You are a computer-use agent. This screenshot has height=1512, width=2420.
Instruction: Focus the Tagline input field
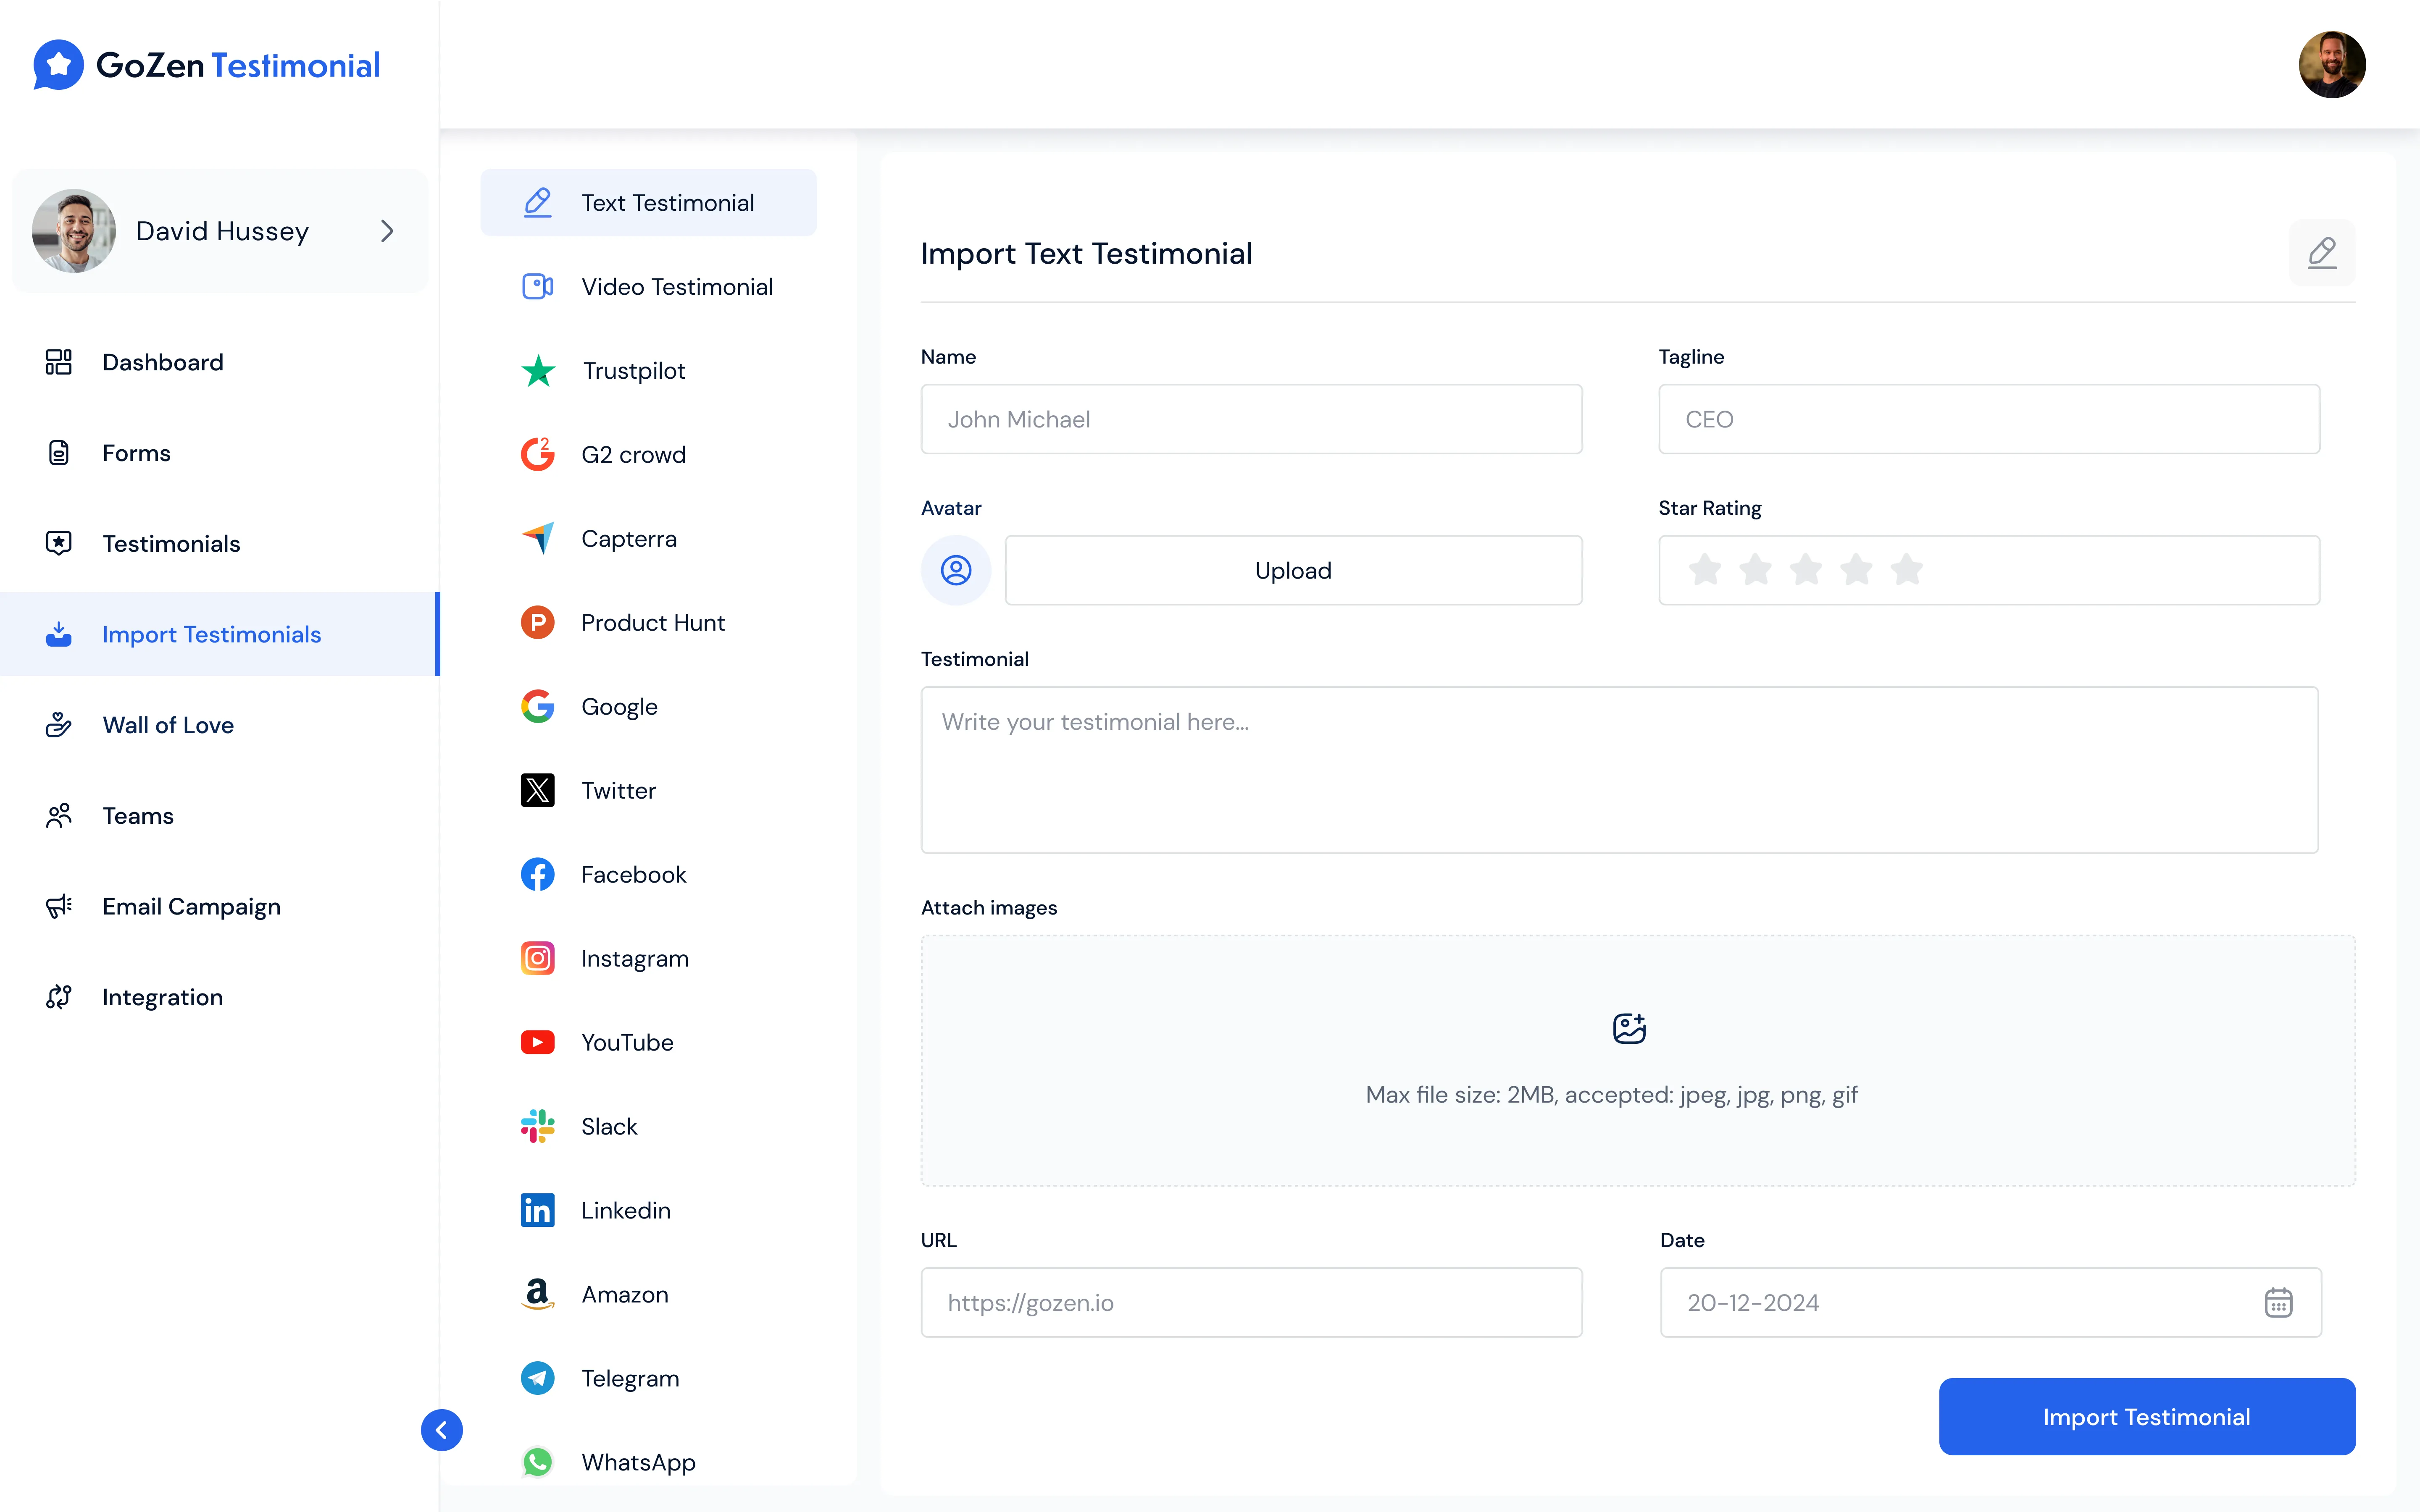pos(1989,419)
